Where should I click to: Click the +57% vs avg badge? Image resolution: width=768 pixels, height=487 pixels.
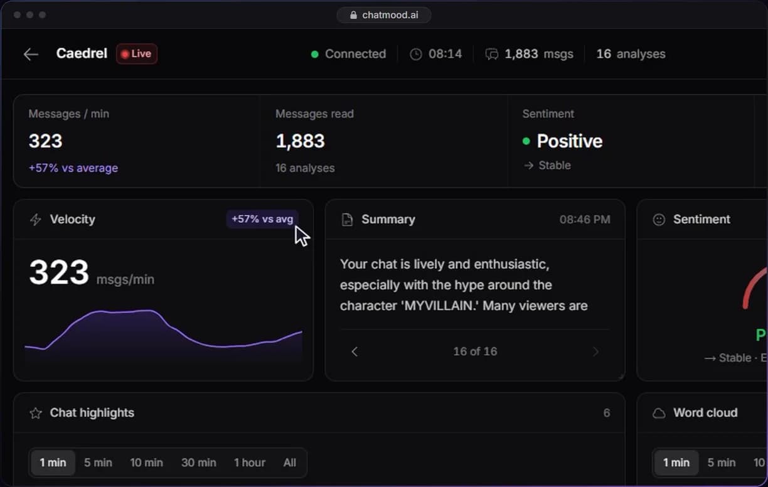point(262,219)
